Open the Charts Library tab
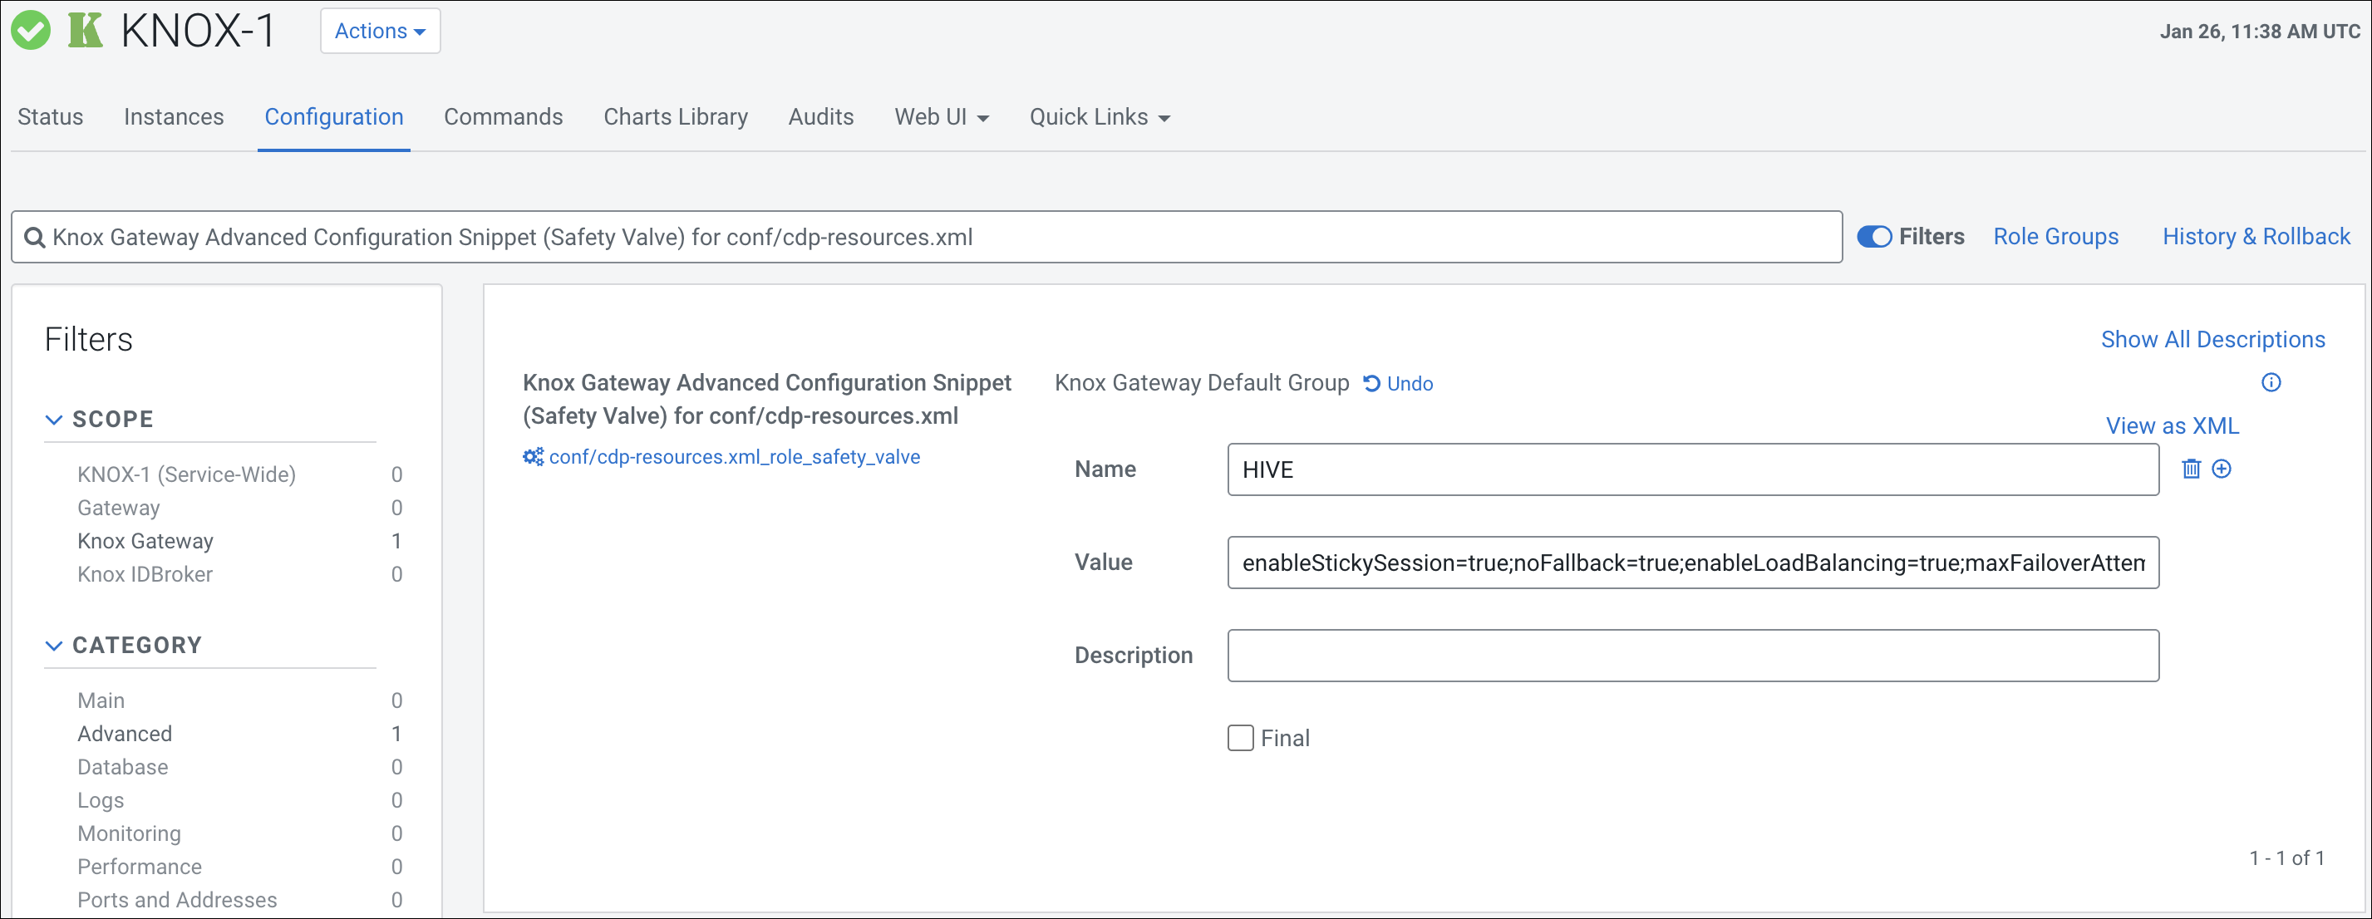 [x=675, y=117]
